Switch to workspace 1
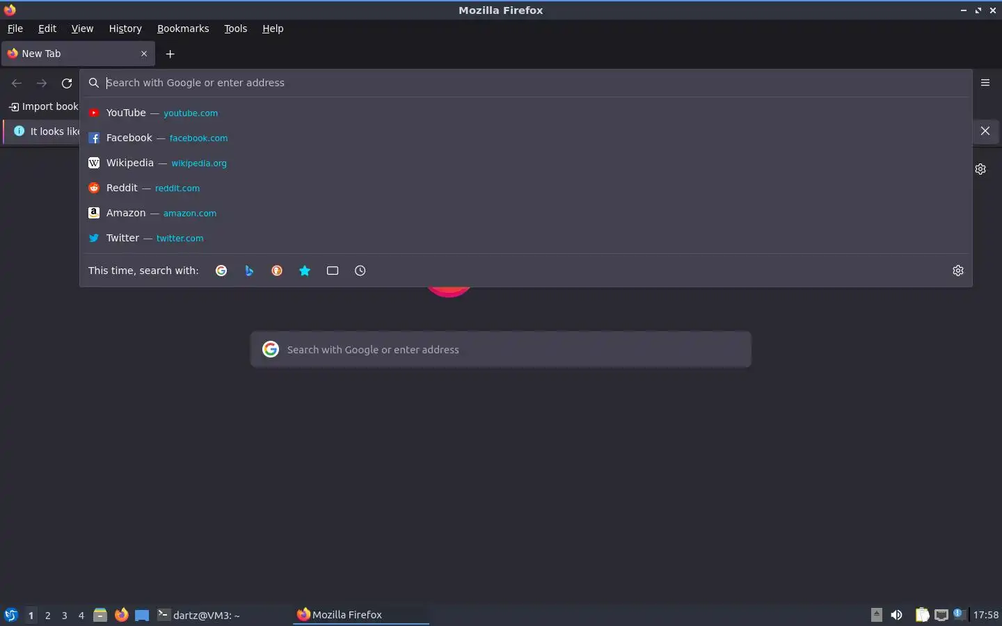1002x626 pixels. [31, 615]
